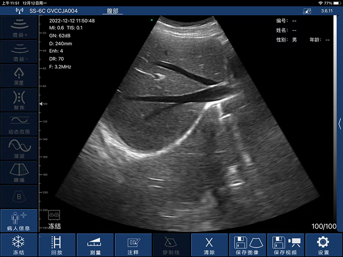Select the B mode button
This screenshot has width=343, height=257.
[19, 196]
